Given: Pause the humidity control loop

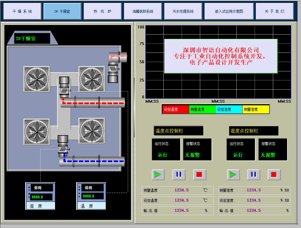Looking at the screenshot, I should [253, 175].
